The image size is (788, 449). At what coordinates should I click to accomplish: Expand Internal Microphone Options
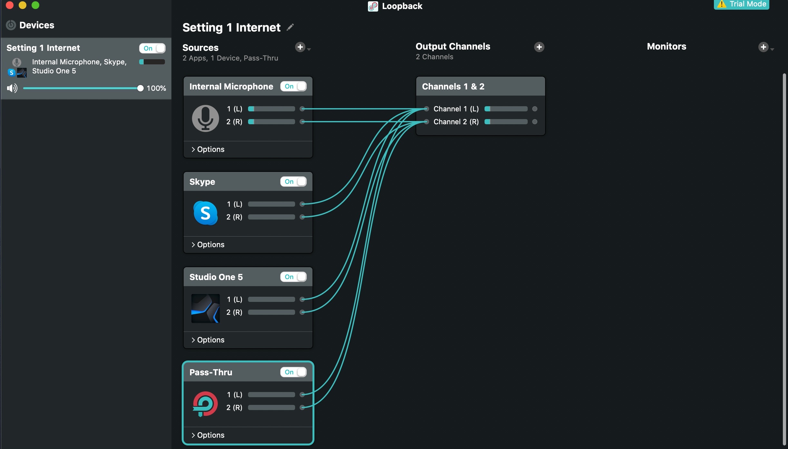(x=208, y=149)
